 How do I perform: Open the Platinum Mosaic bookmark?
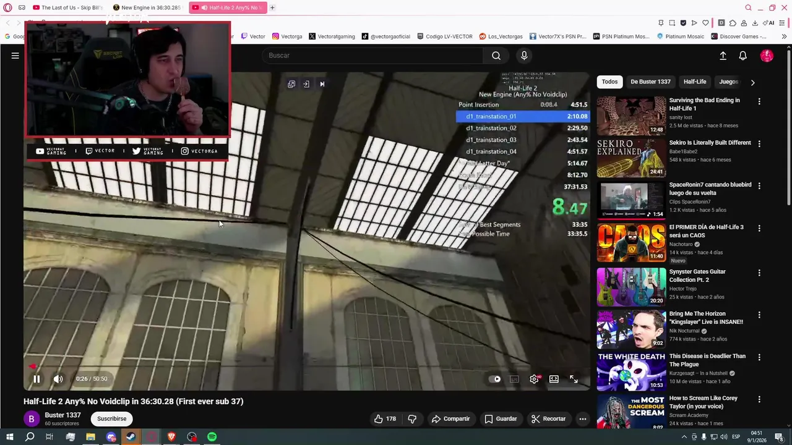tap(680, 36)
